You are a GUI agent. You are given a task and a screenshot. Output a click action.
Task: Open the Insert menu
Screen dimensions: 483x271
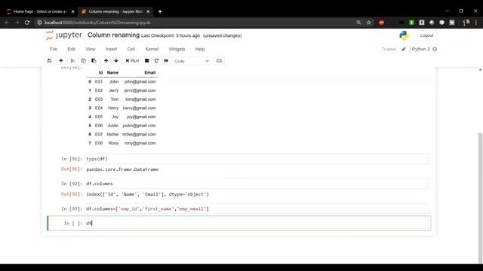point(111,49)
